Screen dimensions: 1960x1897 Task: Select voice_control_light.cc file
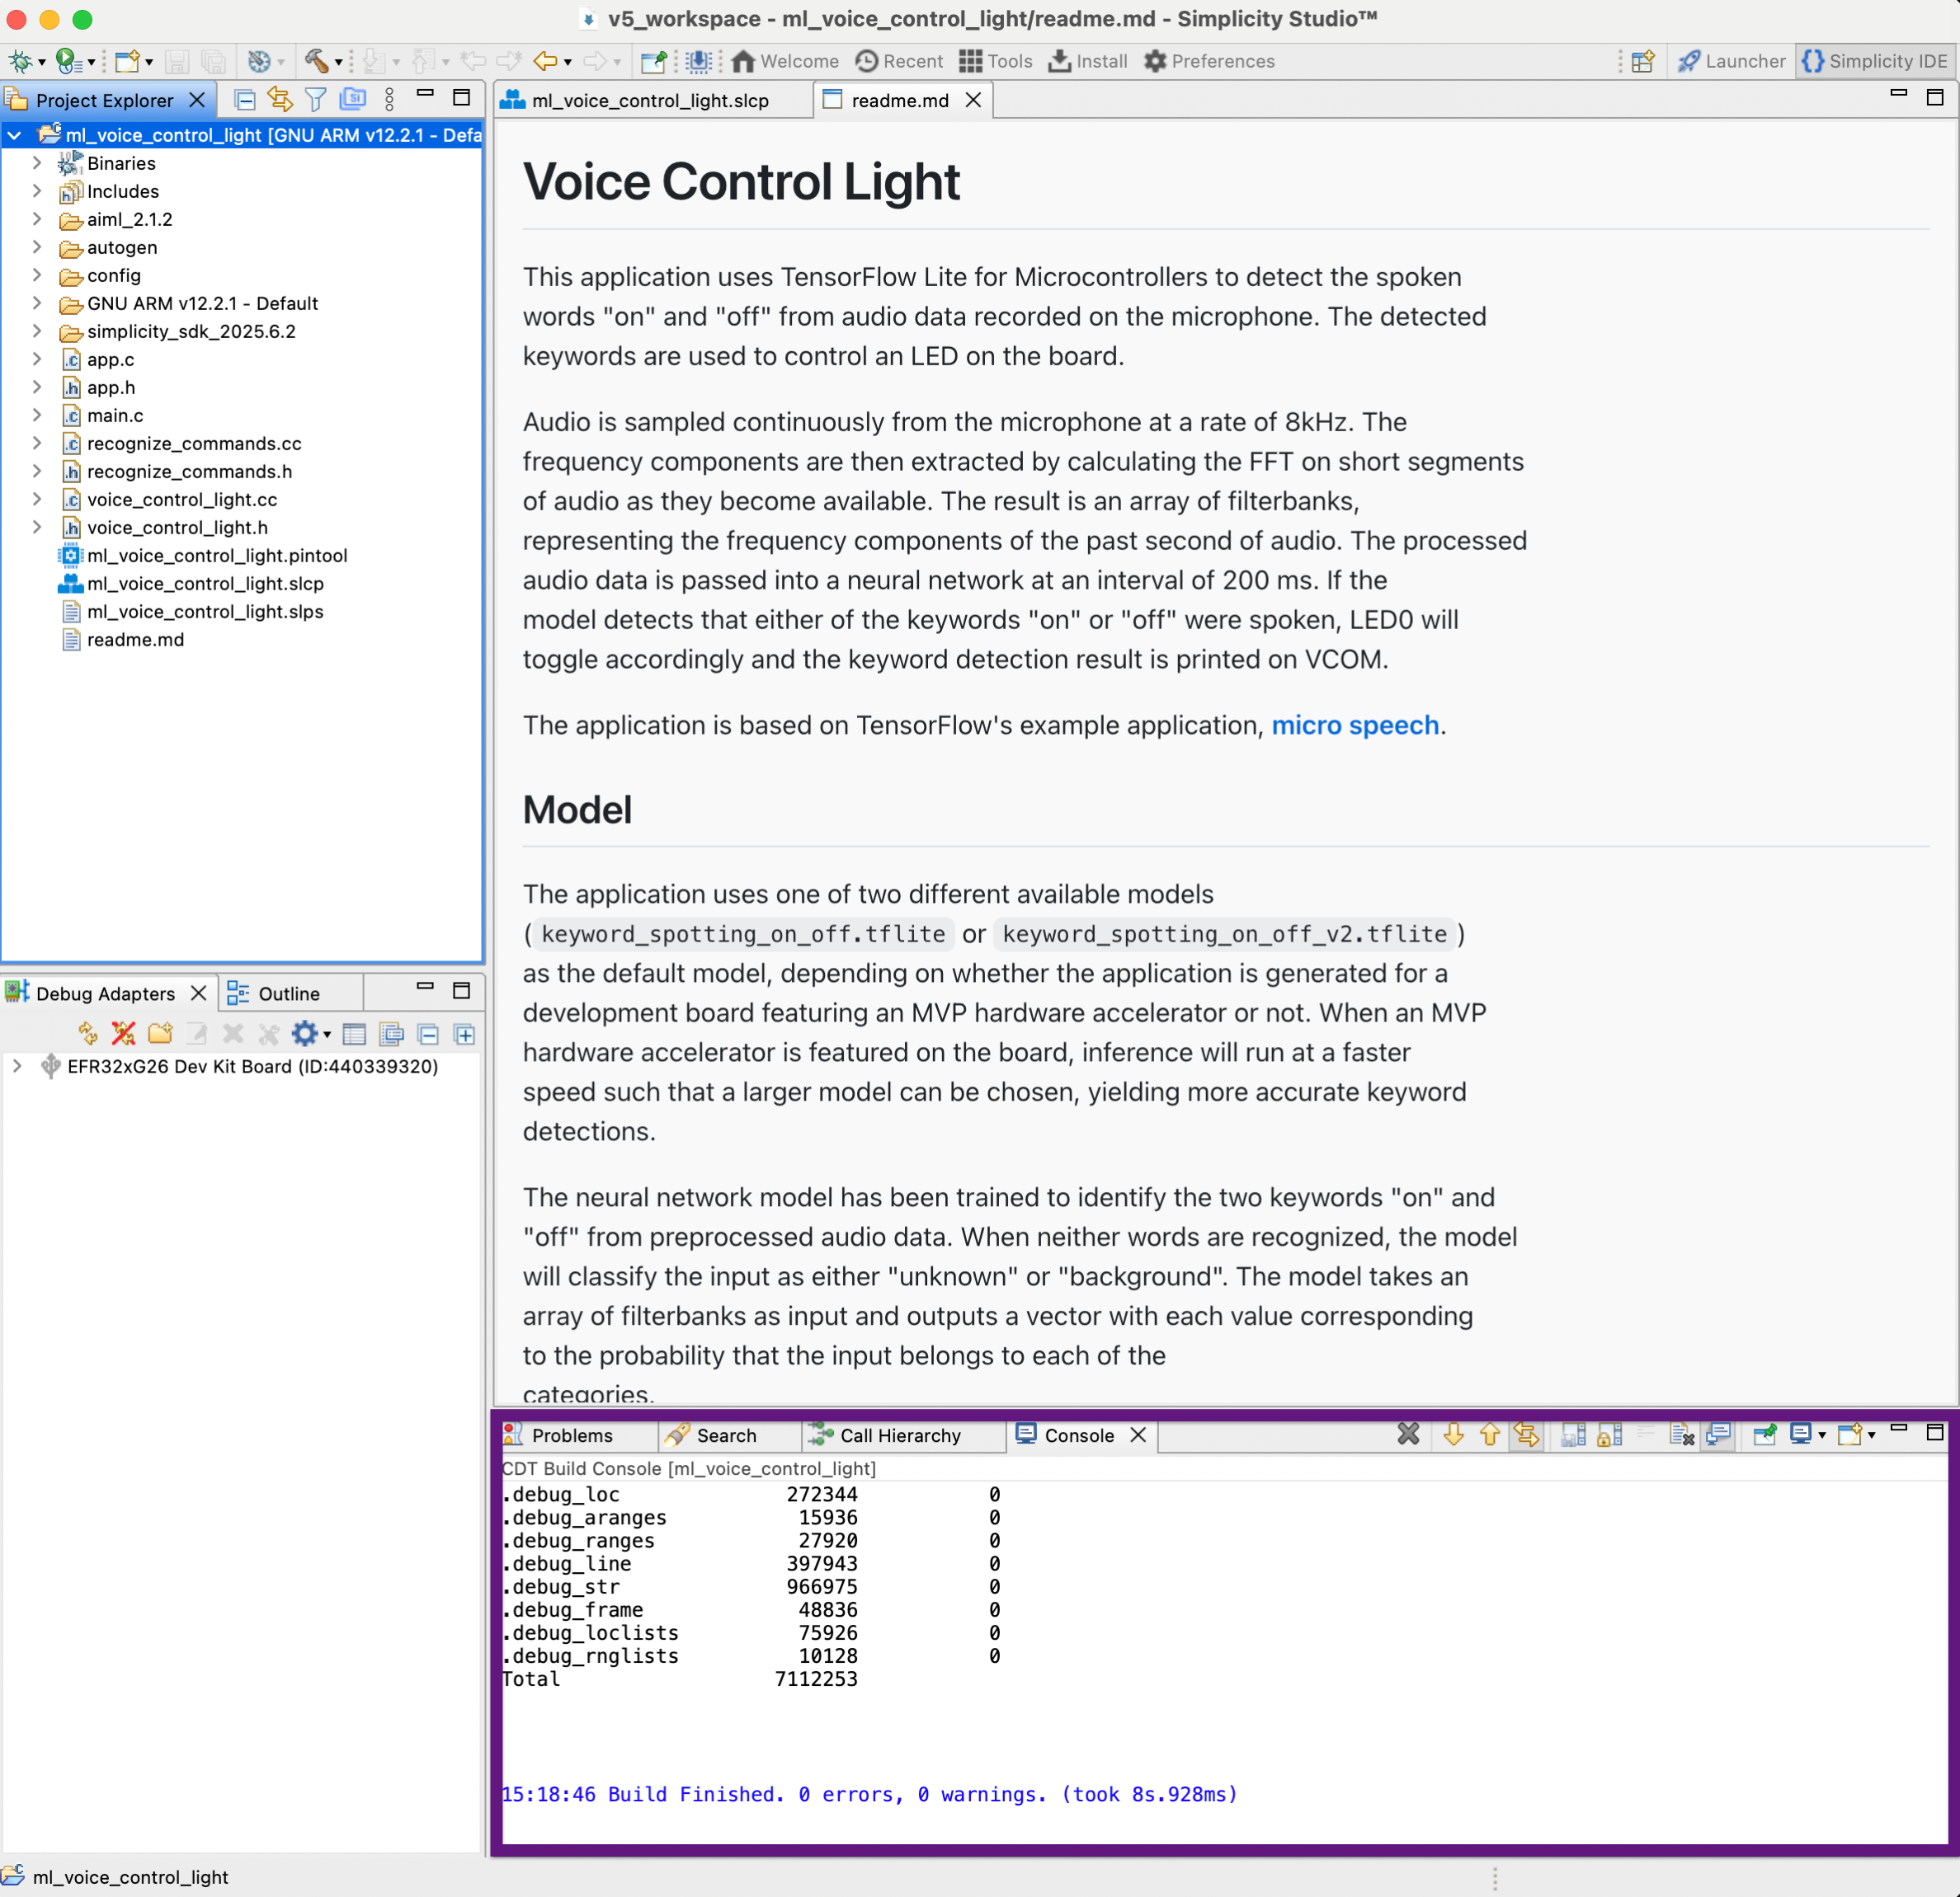pos(182,499)
